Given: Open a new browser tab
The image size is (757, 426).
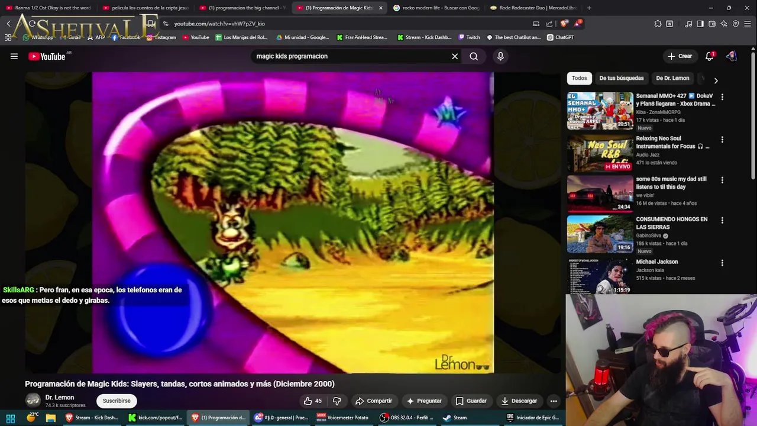Looking at the screenshot, I should (589, 8).
